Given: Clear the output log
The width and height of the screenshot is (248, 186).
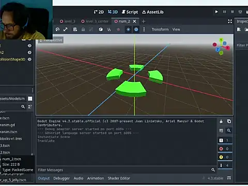Looking at the screenshot, I should 221,121.
